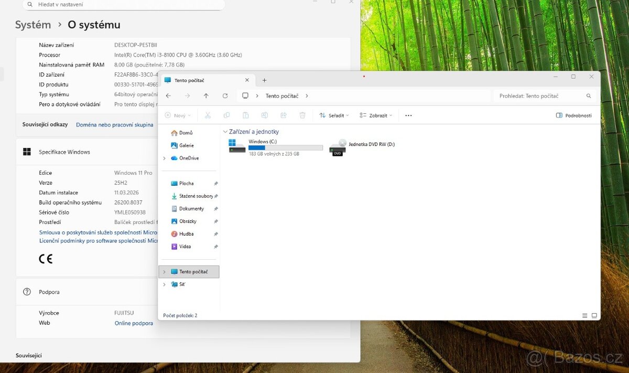The height and width of the screenshot is (373, 629).
Task: Expand the OneDrive tree node
Action: pos(164,158)
